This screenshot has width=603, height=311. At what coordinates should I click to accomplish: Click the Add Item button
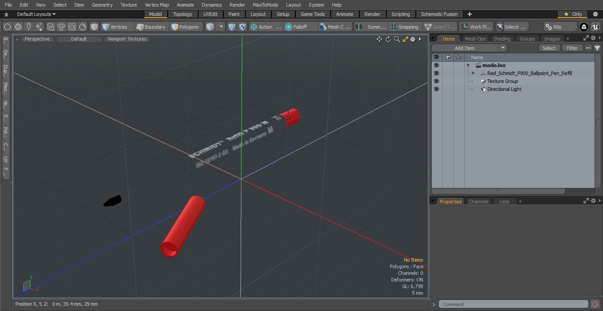pyautogui.click(x=464, y=48)
